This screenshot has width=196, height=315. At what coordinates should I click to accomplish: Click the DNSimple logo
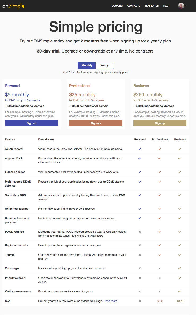click(14, 6)
